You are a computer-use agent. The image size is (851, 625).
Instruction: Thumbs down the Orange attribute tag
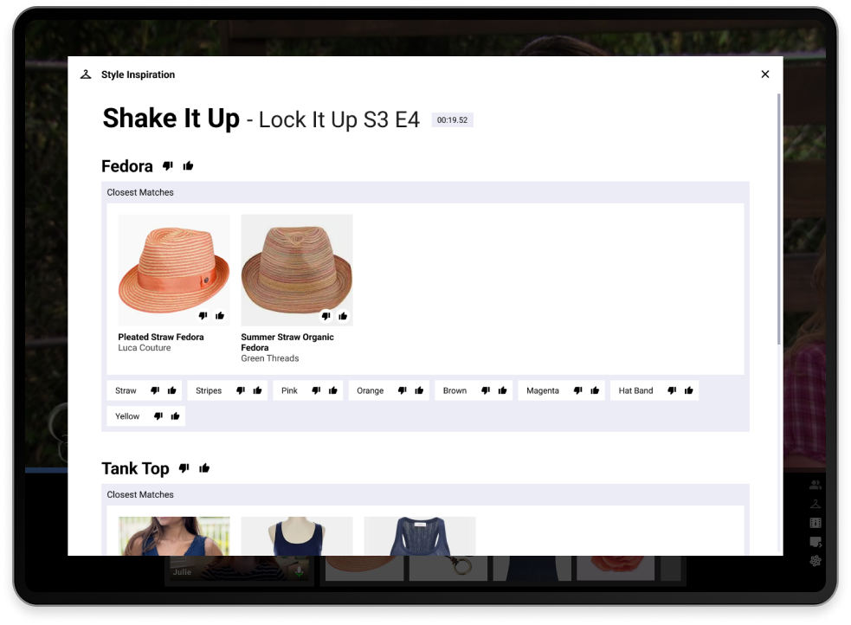point(402,390)
